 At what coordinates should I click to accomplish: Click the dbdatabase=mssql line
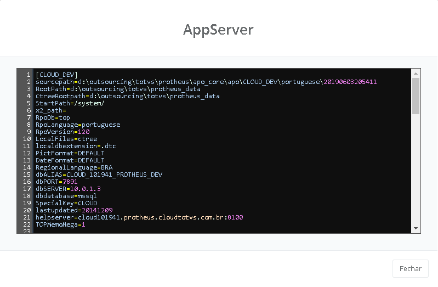(66, 196)
